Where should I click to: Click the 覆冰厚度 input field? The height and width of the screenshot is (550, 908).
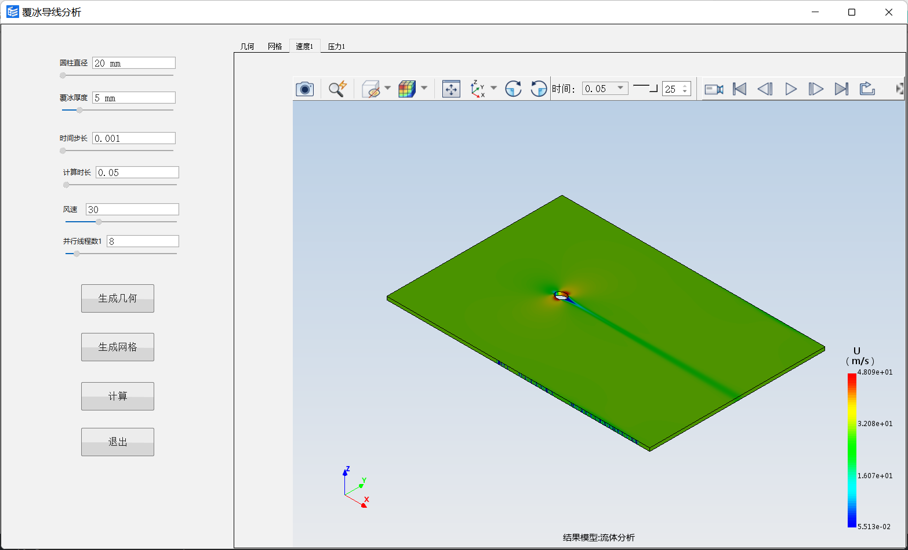pos(134,98)
